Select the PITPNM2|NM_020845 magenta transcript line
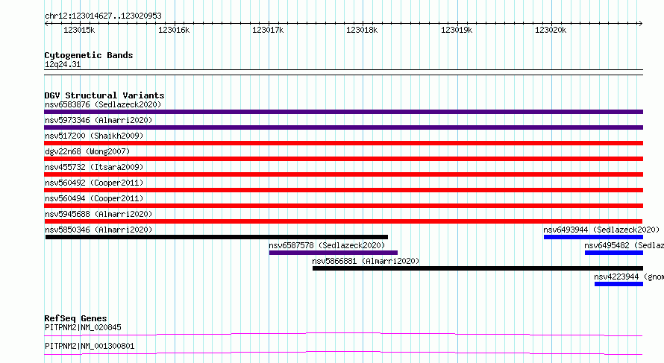The image size is (664, 363). point(343,334)
